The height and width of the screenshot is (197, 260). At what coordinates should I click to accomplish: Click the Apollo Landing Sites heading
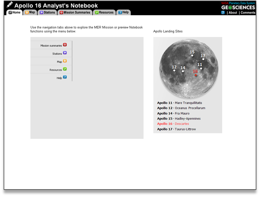(x=168, y=31)
